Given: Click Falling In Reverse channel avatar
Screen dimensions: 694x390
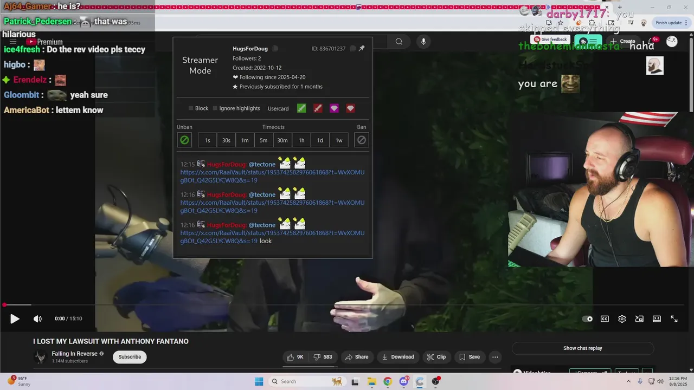Looking at the screenshot, I should (40, 357).
